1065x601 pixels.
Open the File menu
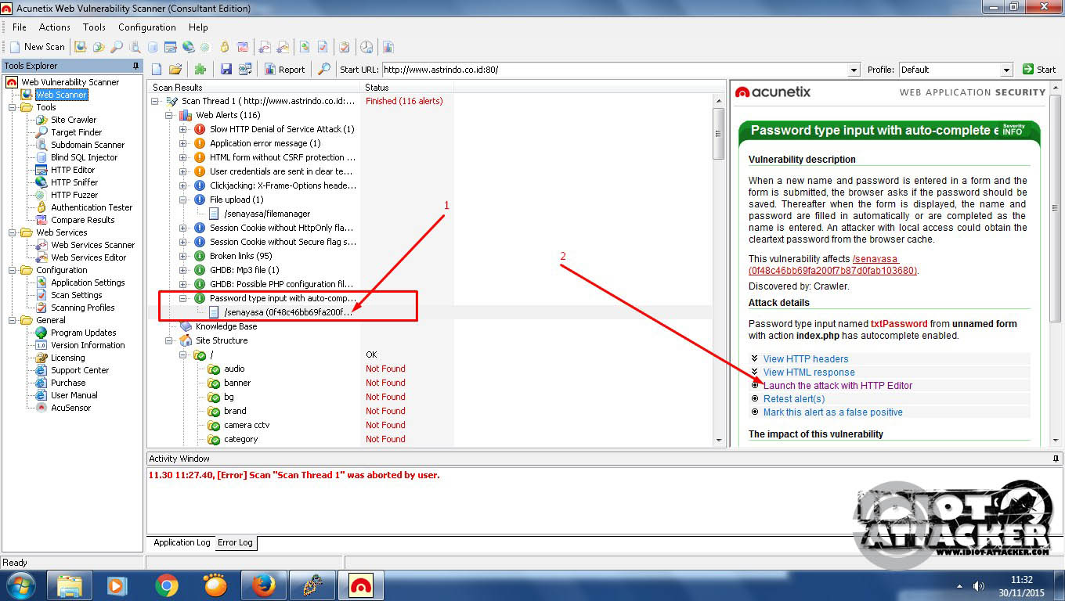tap(20, 27)
